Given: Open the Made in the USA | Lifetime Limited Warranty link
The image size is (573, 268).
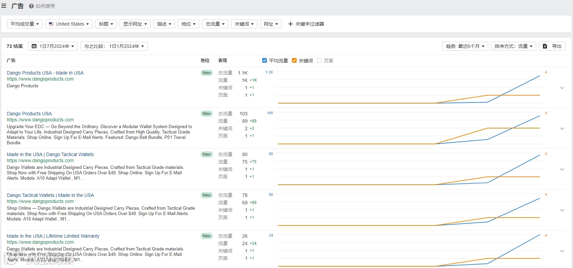Looking at the screenshot, I should tap(53, 236).
